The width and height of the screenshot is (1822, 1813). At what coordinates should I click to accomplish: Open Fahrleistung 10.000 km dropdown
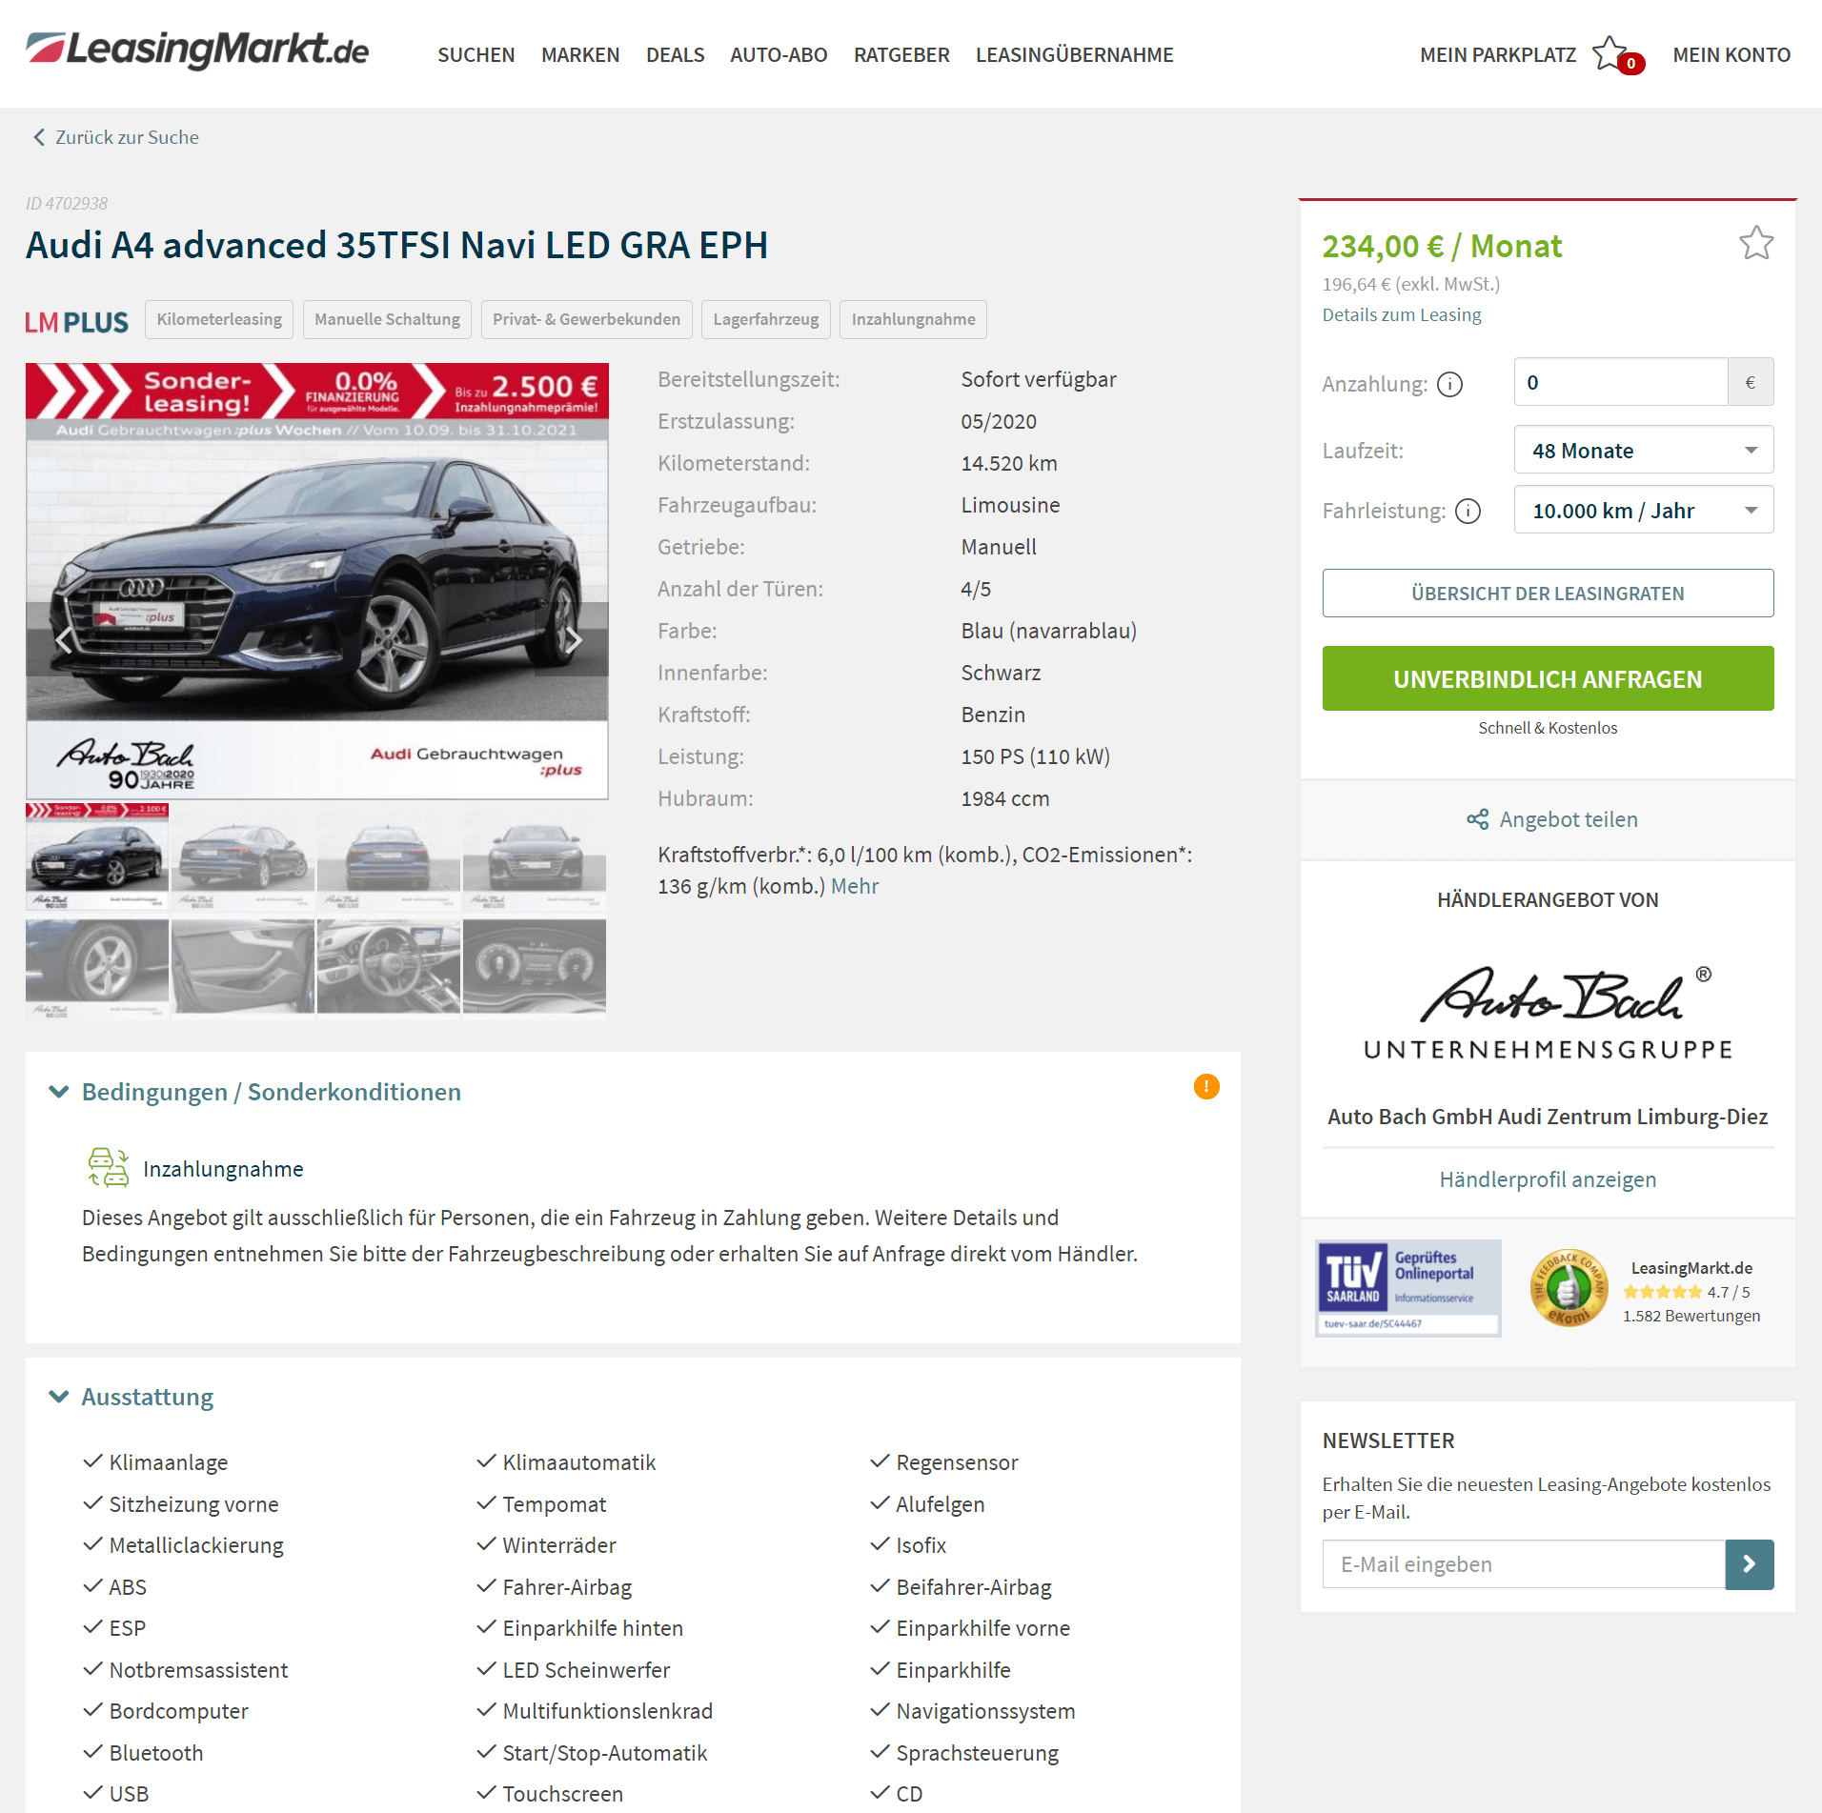pyautogui.click(x=1643, y=511)
